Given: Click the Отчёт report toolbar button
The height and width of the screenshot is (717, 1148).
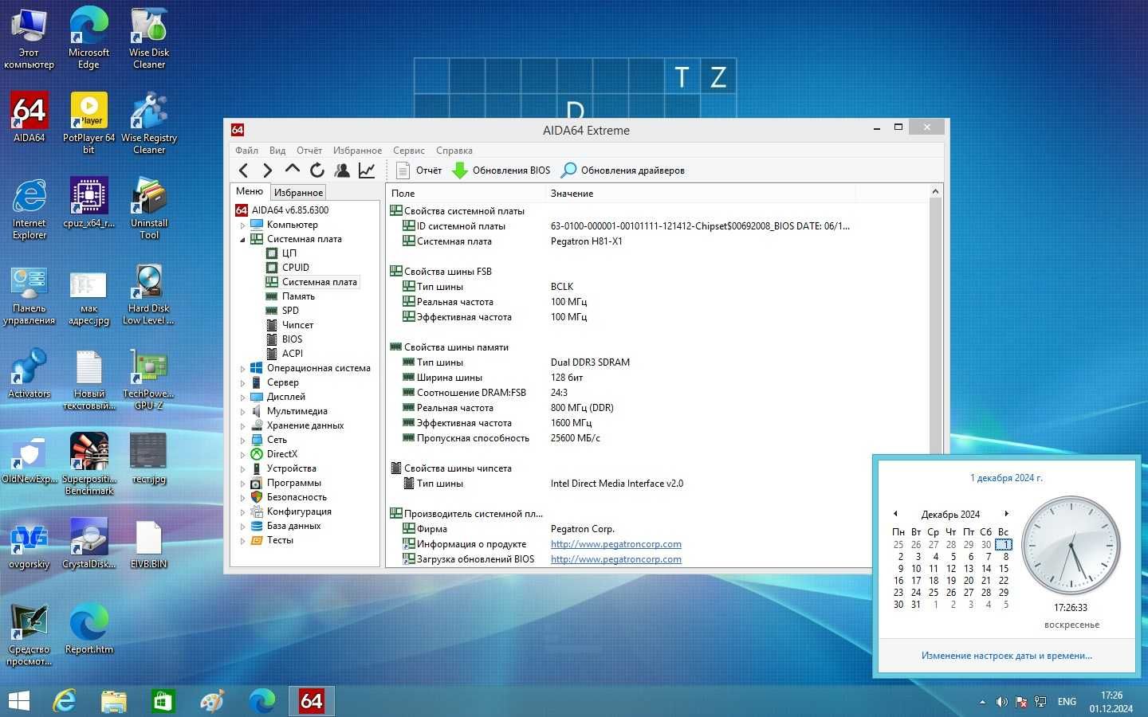Looking at the screenshot, I should (419, 170).
